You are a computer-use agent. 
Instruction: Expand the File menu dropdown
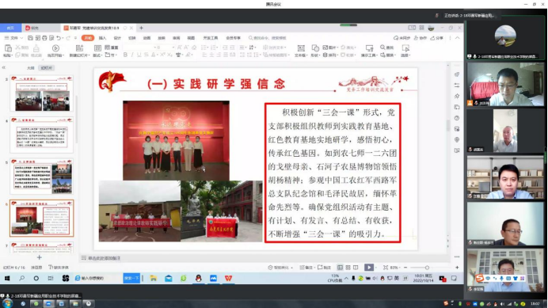click(13, 38)
